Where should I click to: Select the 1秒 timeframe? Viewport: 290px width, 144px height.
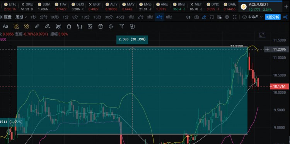click(x=33, y=17)
